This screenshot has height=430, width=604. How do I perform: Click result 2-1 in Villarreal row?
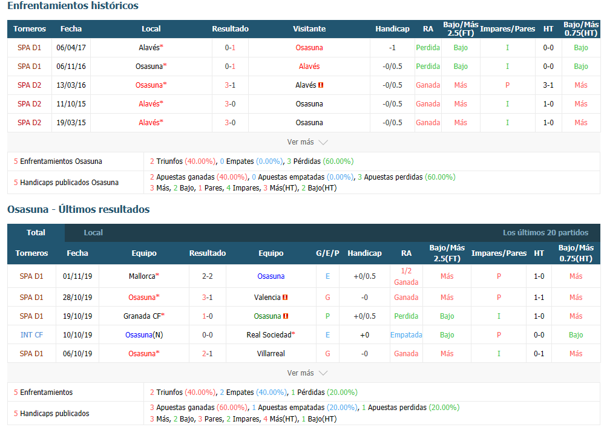click(x=207, y=353)
